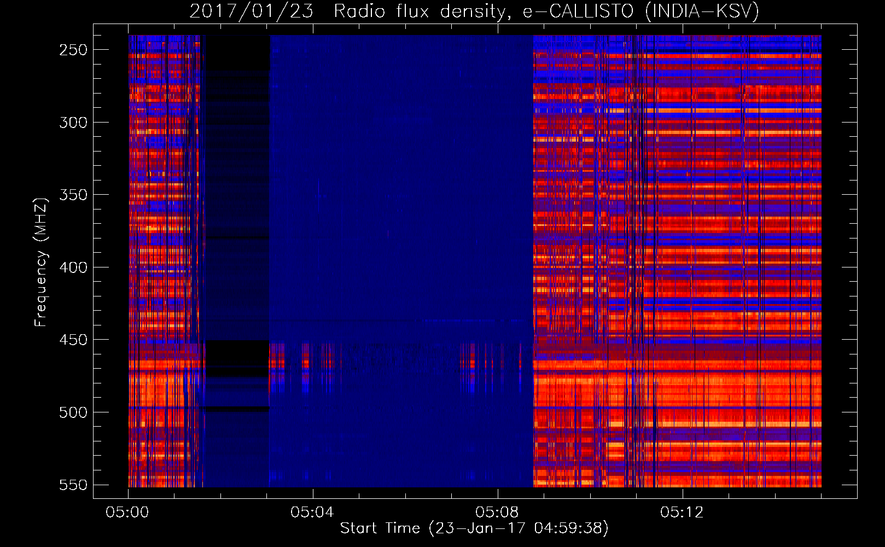Click the "Frequency (MHZ)" axis label

(x=41, y=262)
